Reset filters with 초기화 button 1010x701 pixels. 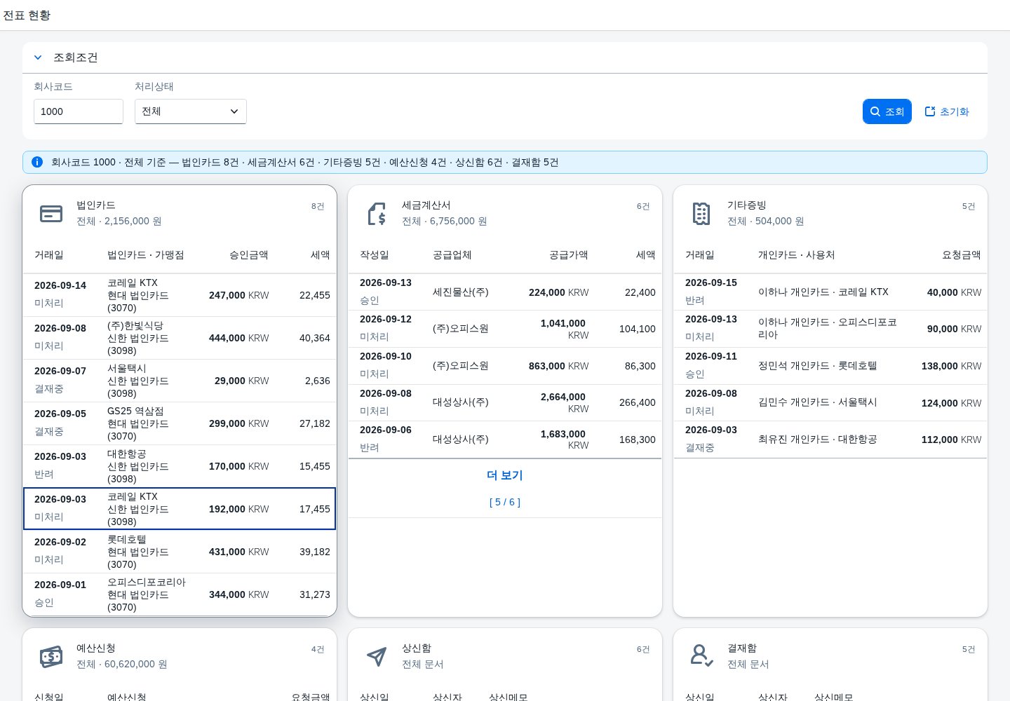pyautogui.click(x=947, y=111)
